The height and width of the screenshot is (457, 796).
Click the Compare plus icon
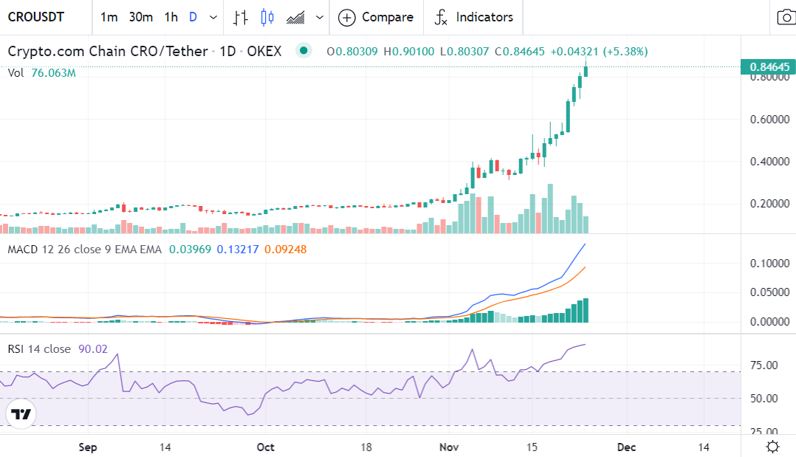pyautogui.click(x=346, y=17)
